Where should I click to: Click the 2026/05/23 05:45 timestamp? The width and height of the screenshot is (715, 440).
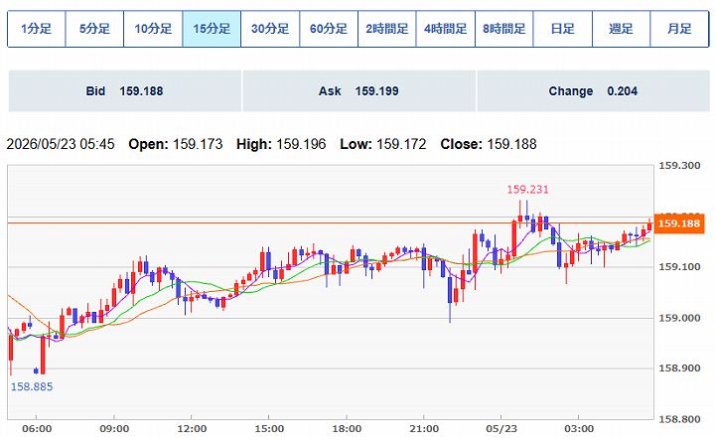61,144
